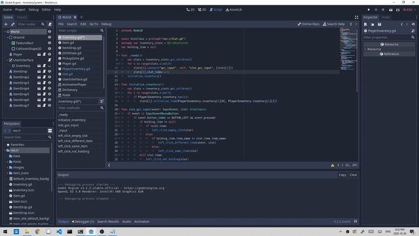The width and height of the screenshot is (419, 236).
Task: Select PlayerInventory.gd in script list
Action: coord(76,69)
